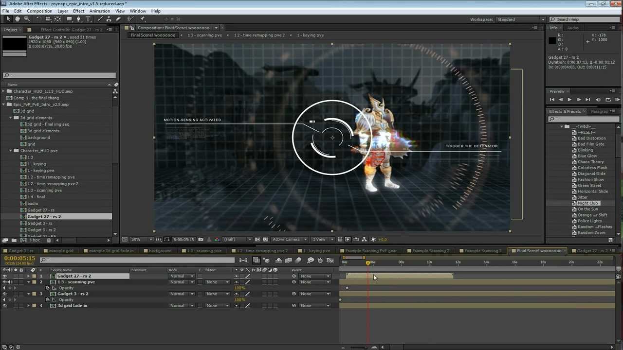Select 1 2 - time remapping pve 2 in Project
This screenshot has width=623, height=350.
53,184
